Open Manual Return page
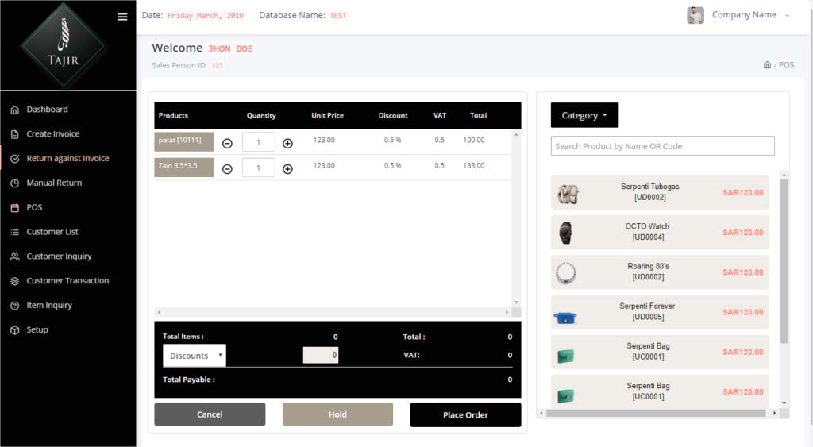The width and height of the screenshot is (813, 447). point(54,183)
